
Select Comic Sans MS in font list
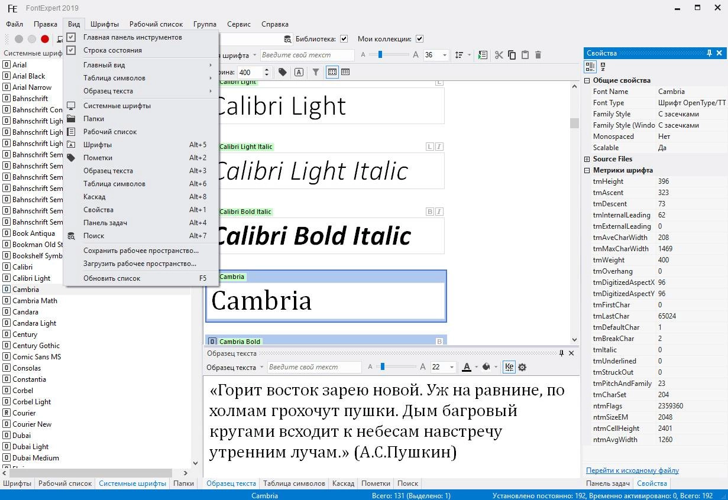coord(37,357)
